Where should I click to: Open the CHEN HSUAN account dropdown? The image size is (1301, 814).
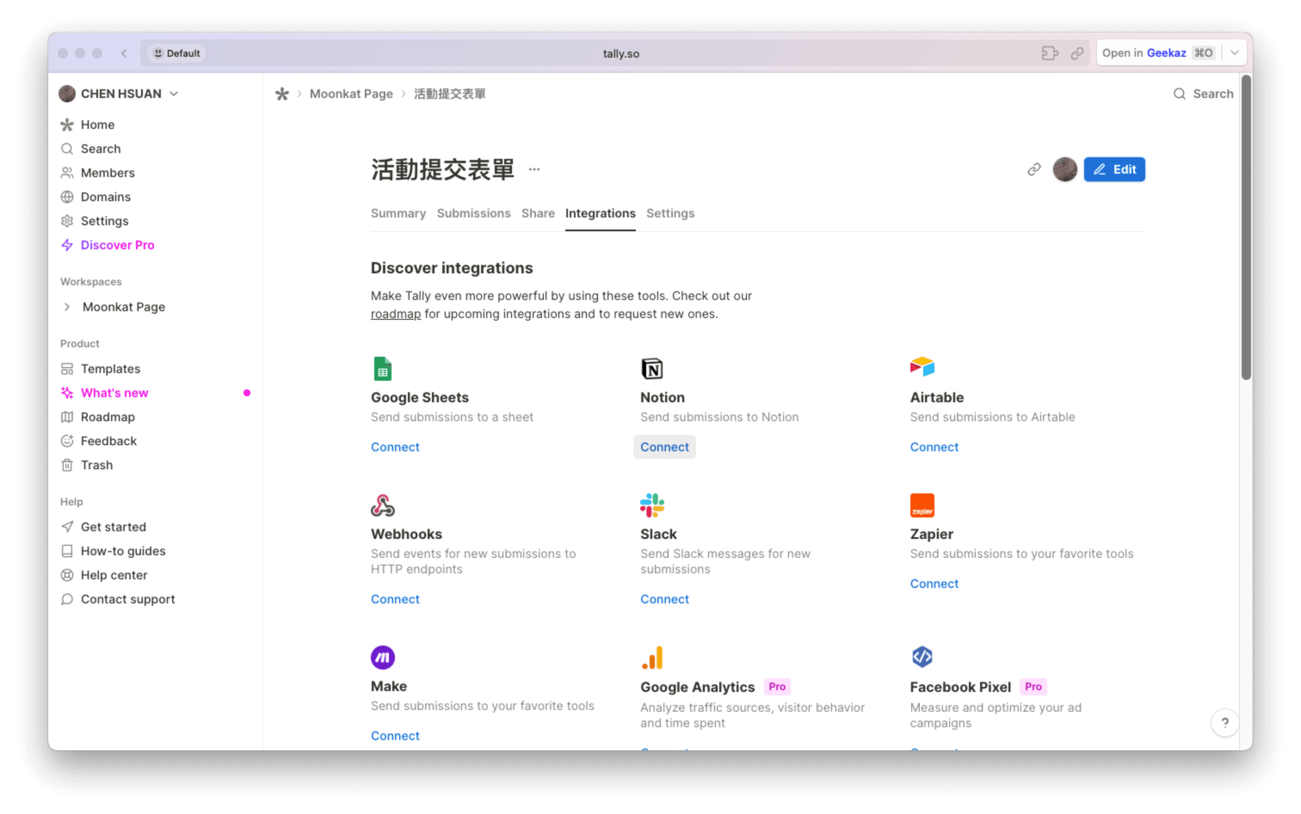pos(119,94)
